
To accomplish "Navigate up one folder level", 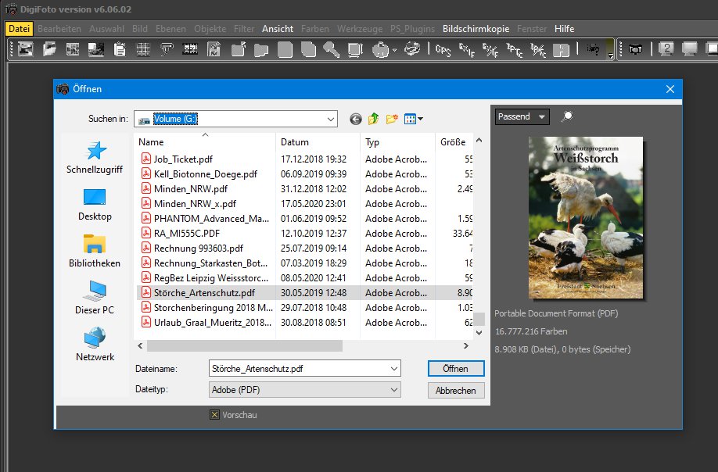I will tap(374, 119).
